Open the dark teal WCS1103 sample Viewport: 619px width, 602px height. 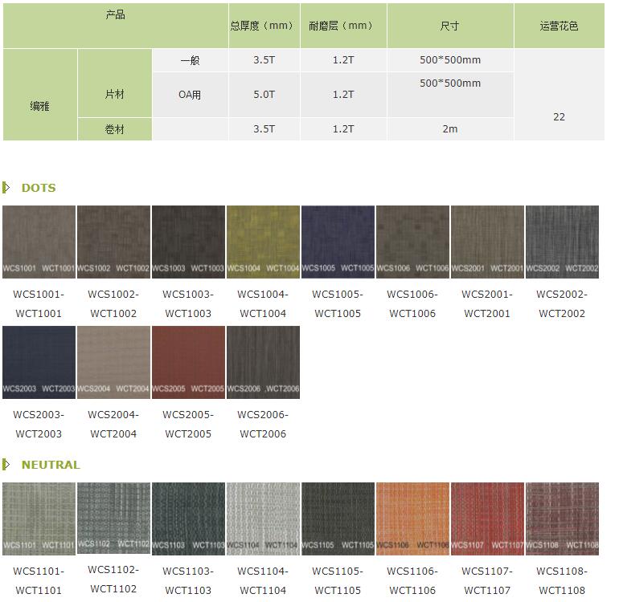(x=188, y=519)
